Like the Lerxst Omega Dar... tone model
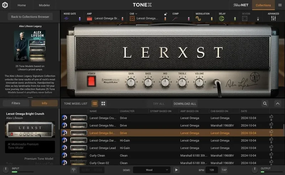This screenshot has height=175, width=285. click(x=271, y=139)
